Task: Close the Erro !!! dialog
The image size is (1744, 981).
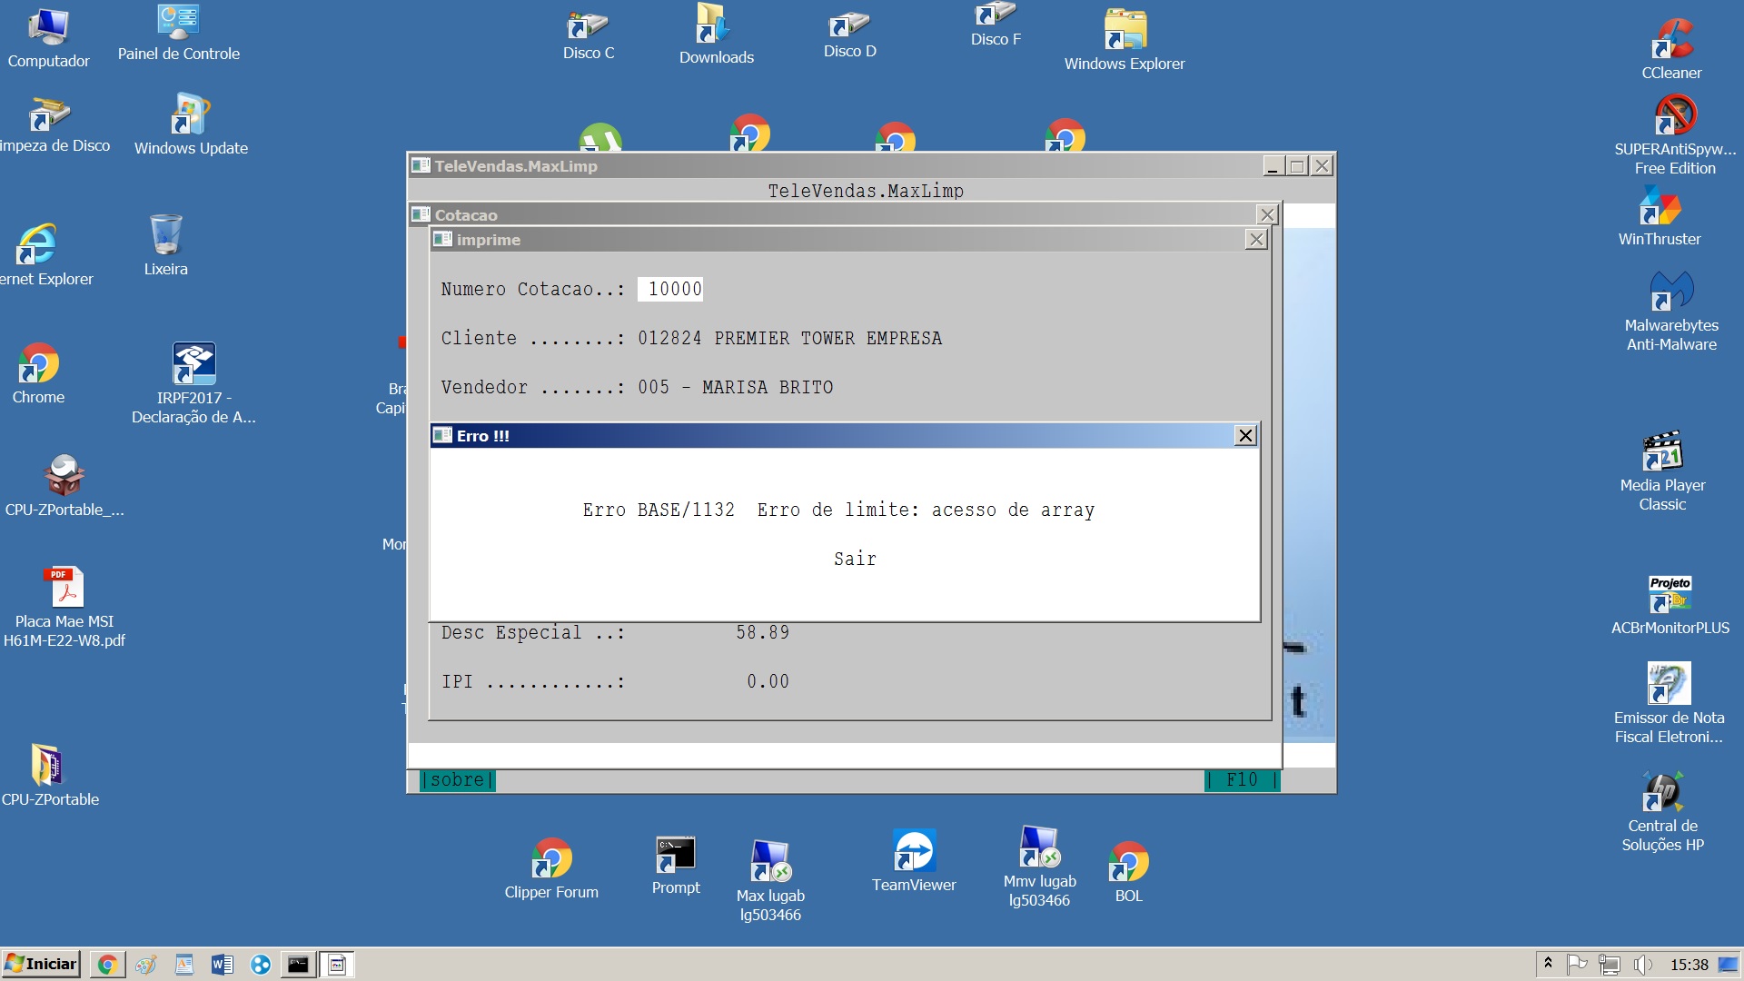Action: tap(1245, 436)
